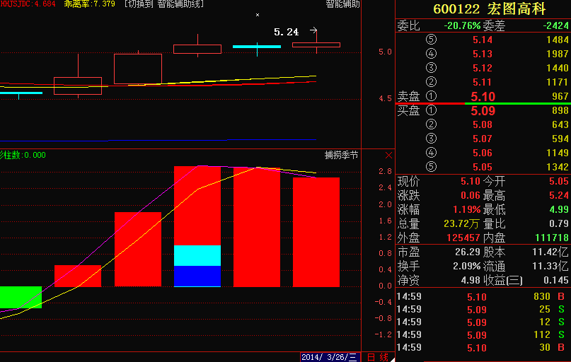Select the cyan segment of the stacked indicator bar
Image resolution: width=571 pixels, height=362 pixels.
pos(197,255)
